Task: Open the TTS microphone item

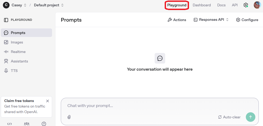Action: pos(14,71)
